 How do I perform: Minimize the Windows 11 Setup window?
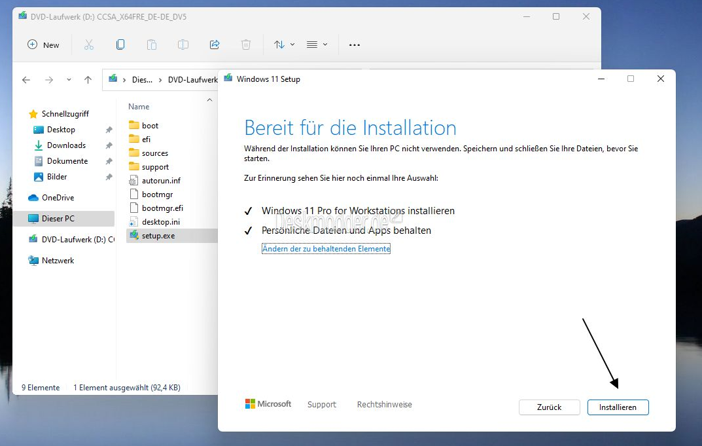point(601,79)
